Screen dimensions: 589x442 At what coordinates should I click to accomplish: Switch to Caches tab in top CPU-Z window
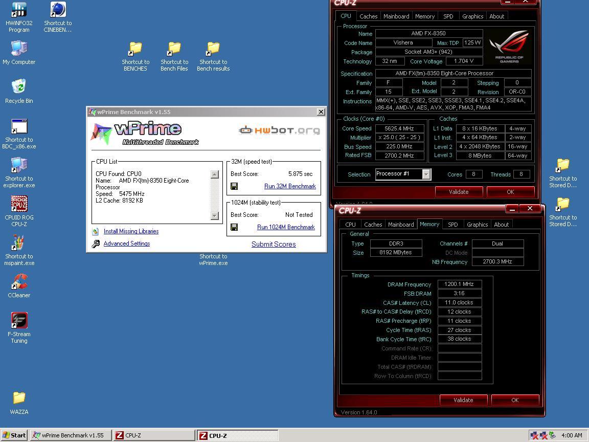368,16
